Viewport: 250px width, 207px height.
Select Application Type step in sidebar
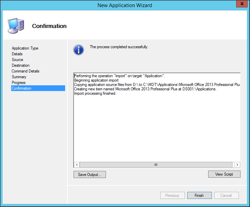[x=25, y=48]
